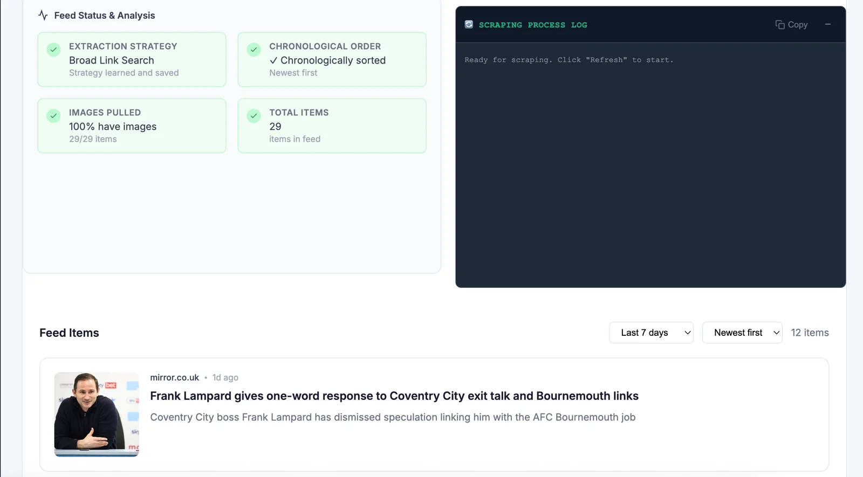Select the Images Pulled status card

(132, 126)
